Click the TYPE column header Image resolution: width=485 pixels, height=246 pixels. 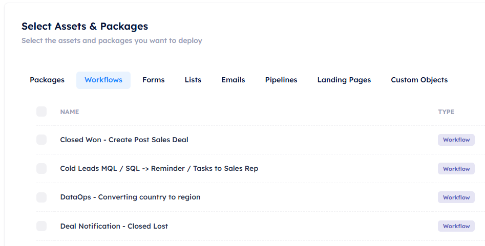coord(446,111)
